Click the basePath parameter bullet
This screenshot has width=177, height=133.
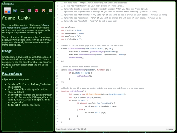(24, 105)
